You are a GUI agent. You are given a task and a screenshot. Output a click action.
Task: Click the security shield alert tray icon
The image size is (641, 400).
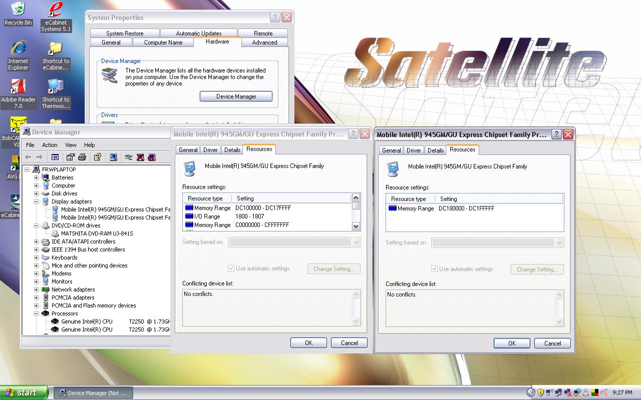click(x=540, y=392)
